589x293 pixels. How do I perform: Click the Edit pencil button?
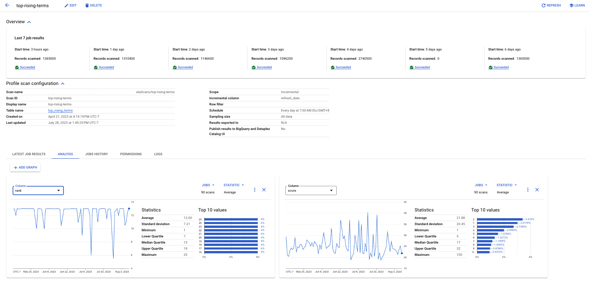tap(70, 5)
